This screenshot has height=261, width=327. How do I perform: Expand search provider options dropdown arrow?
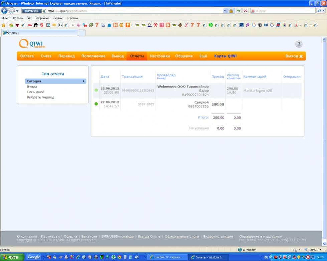(323, 11)
